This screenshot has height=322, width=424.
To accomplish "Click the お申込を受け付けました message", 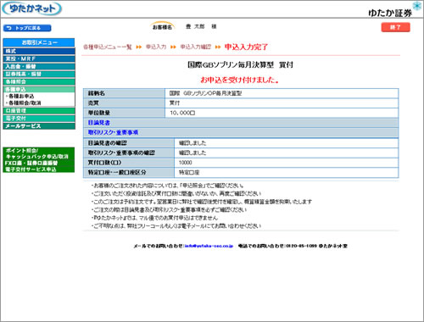I will tap(240, 80).
